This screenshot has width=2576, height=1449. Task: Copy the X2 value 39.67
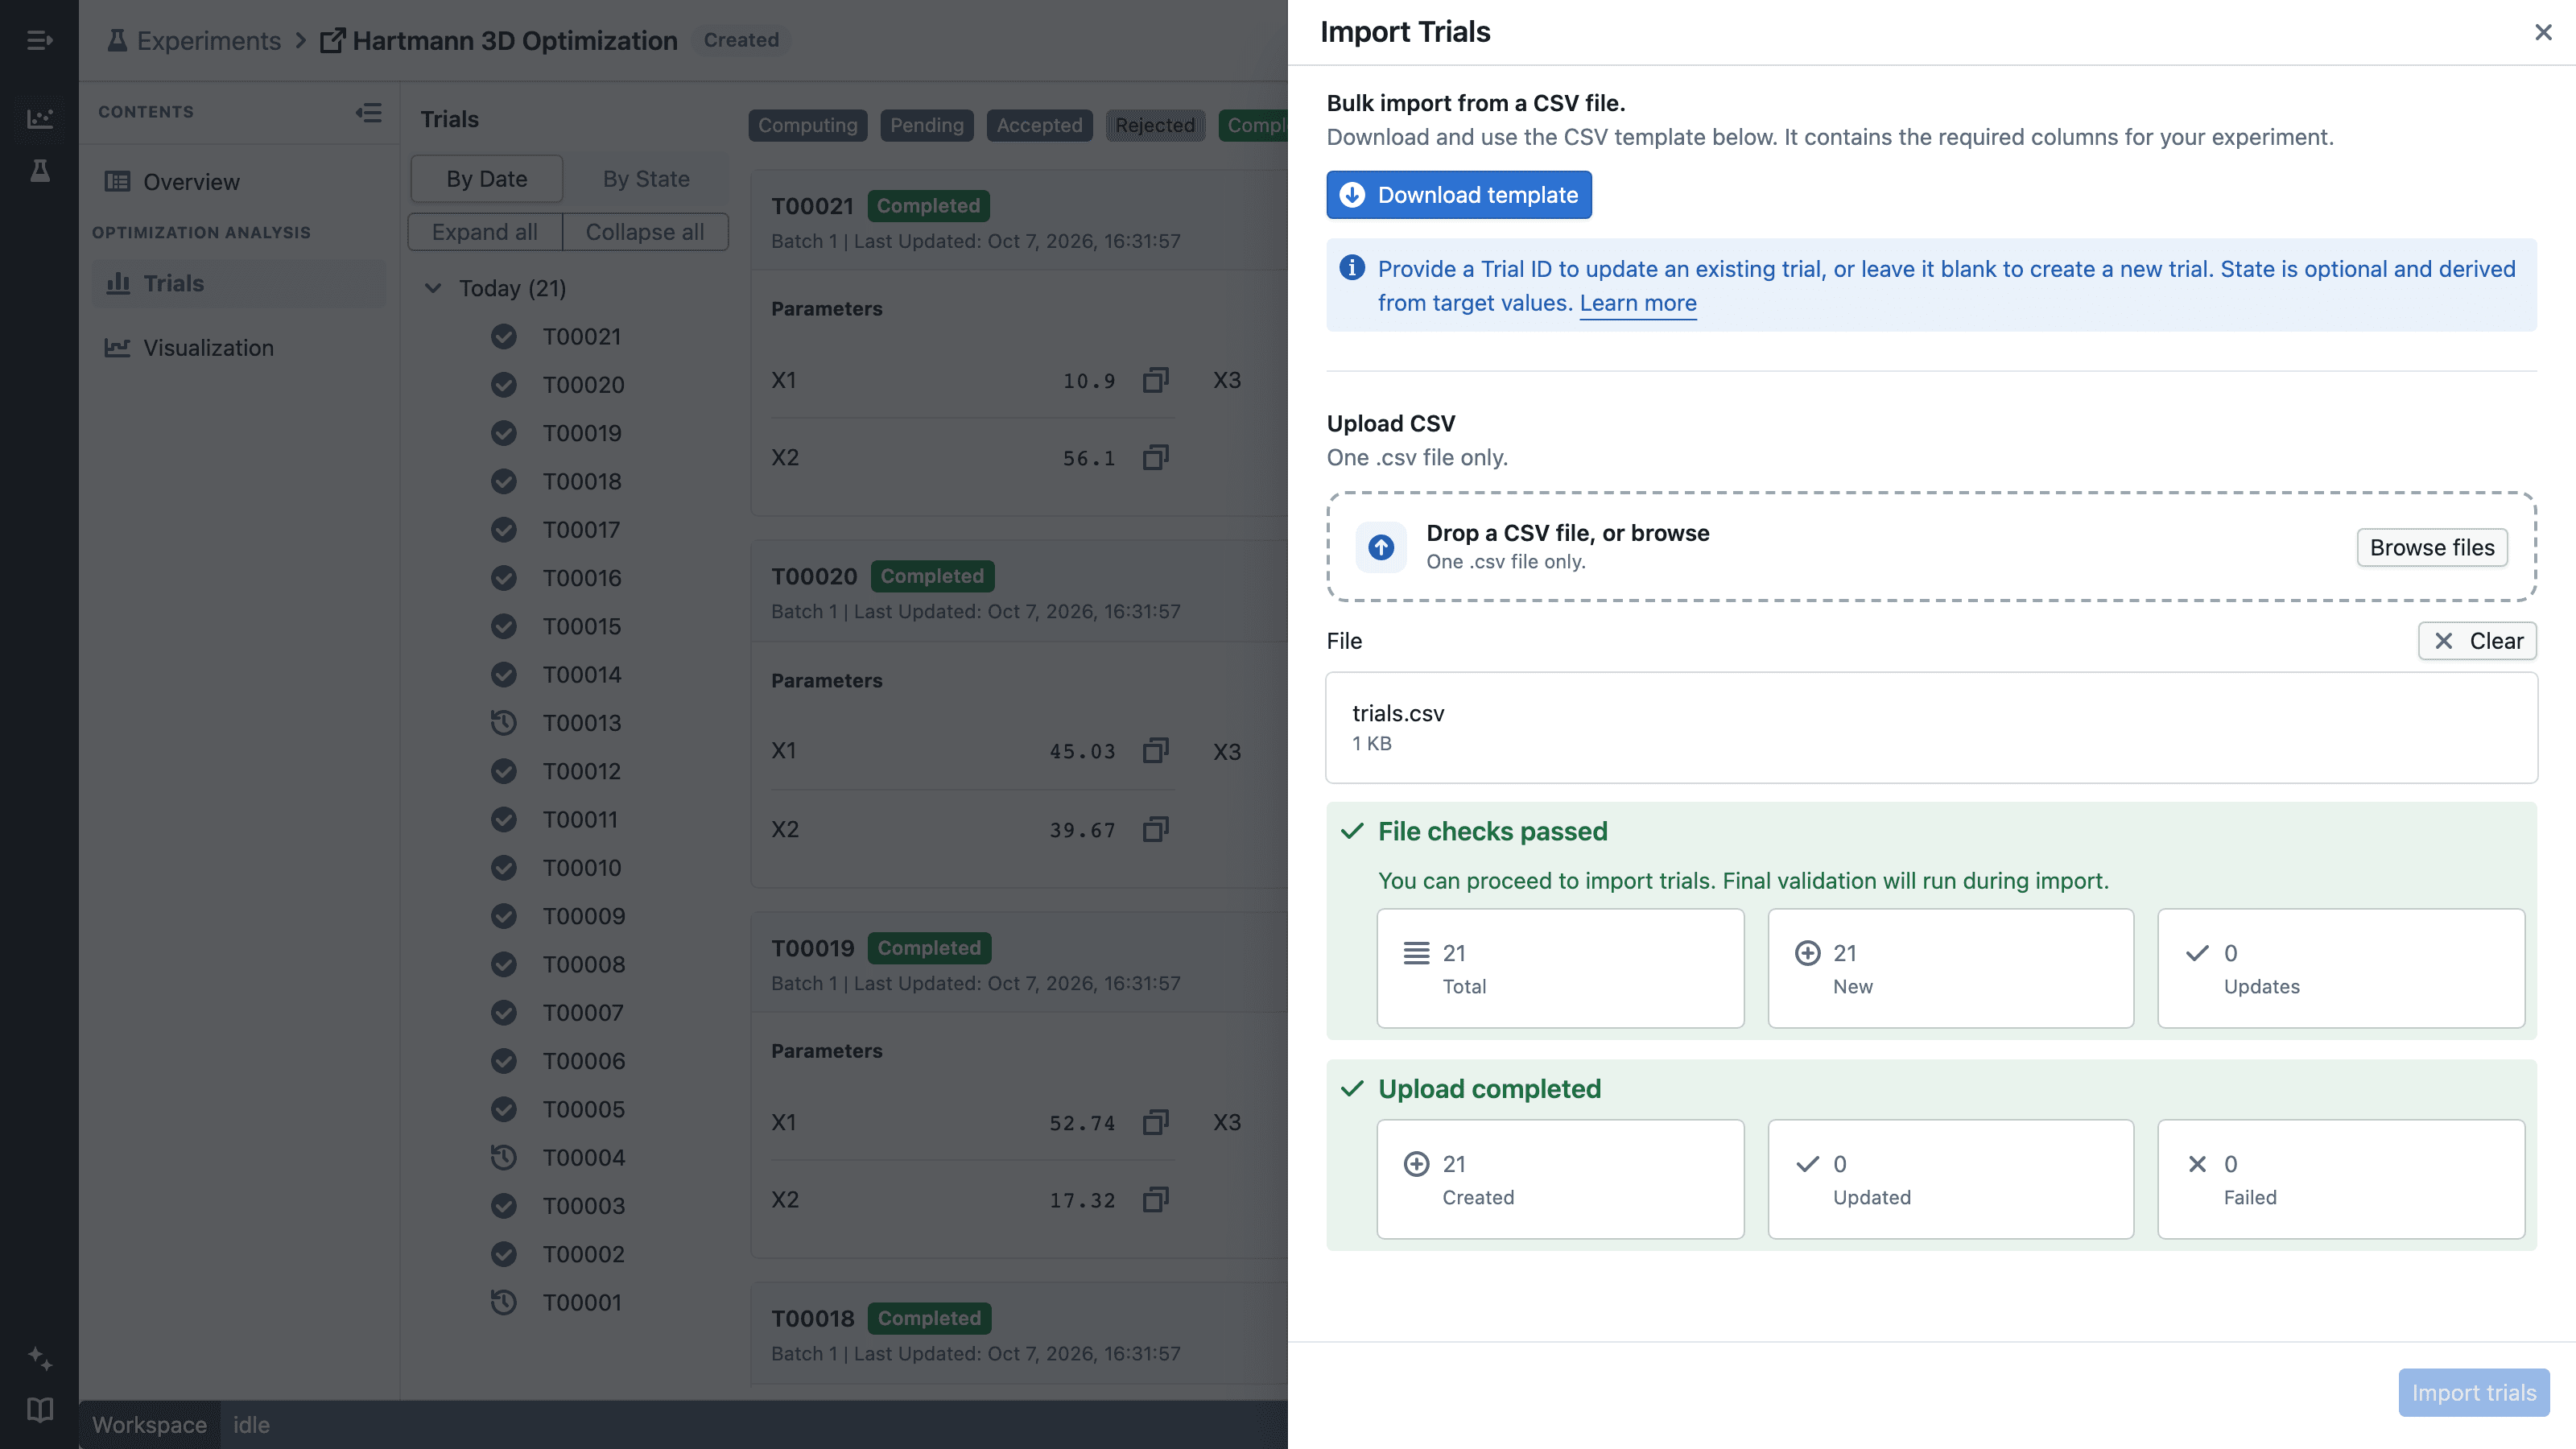[x=1156, y=830]
